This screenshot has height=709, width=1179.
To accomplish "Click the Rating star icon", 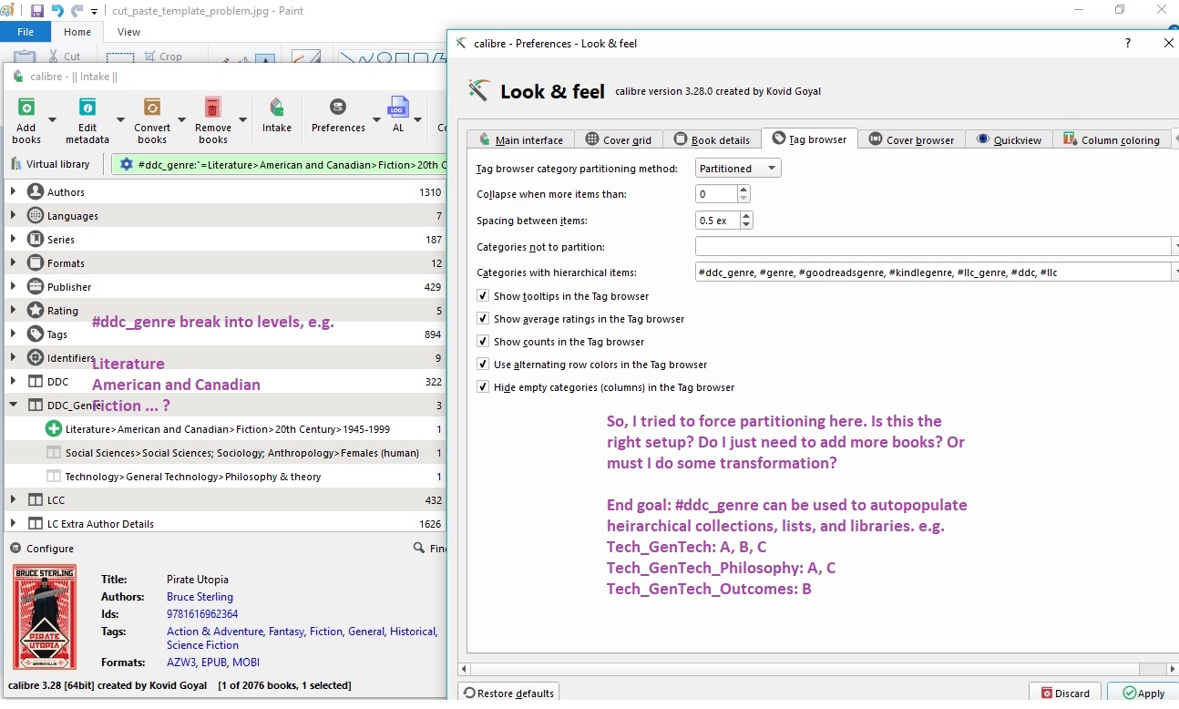I will pyautogui.click(x=36, y=311).
